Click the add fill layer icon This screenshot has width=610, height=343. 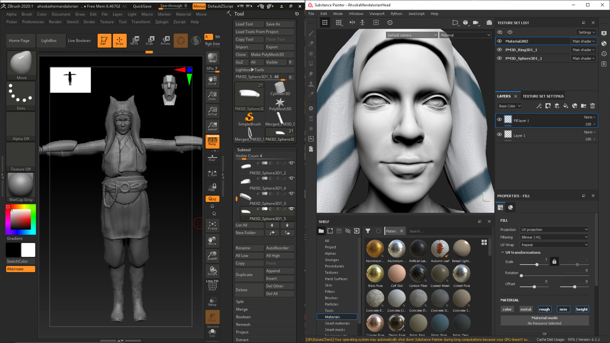[x=566, y=106]
